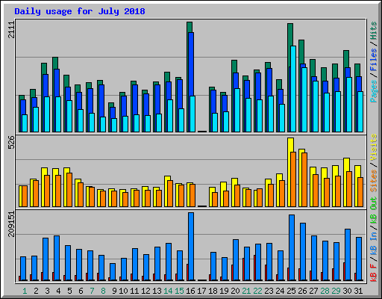Select day 9 label on the x-axis
The image size is (382, 299).
(x=114, y=291)
